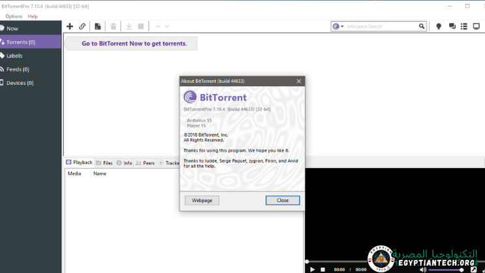Viewport: 485px width, 273px height.
Task: Click the player Play button
Action: point(313,270)
